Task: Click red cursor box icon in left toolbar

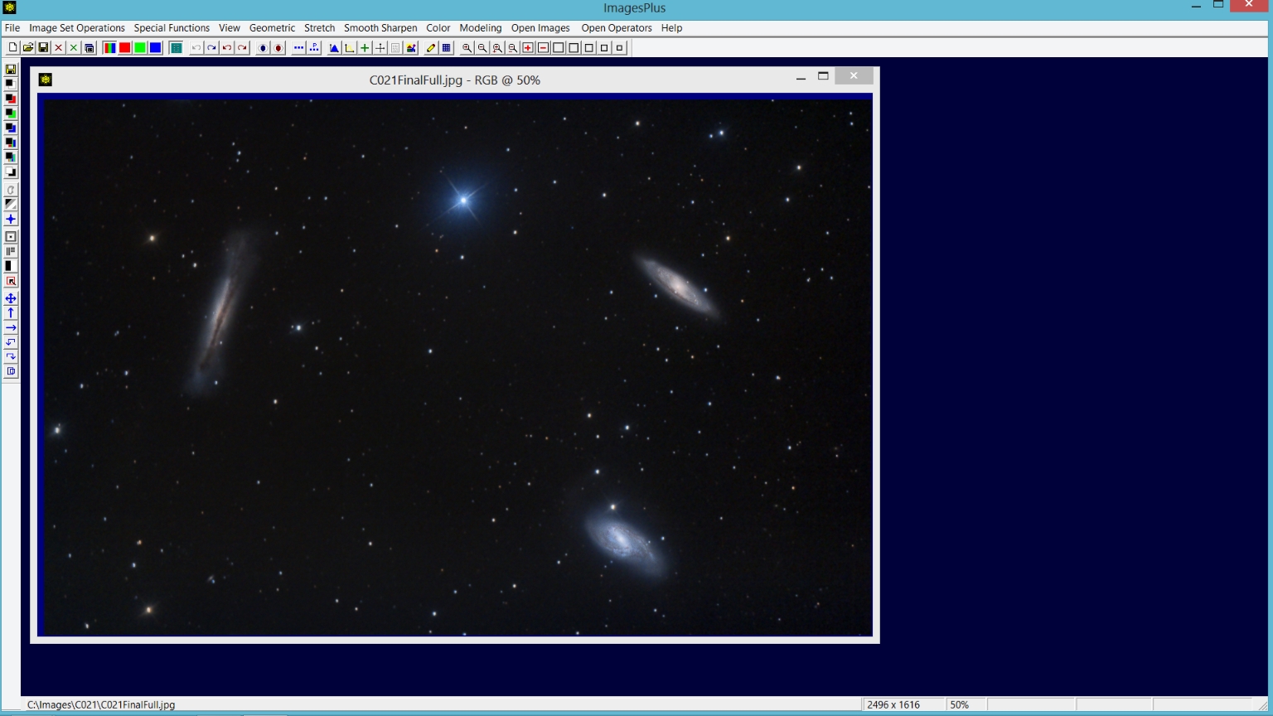Action: click(11, 281)
